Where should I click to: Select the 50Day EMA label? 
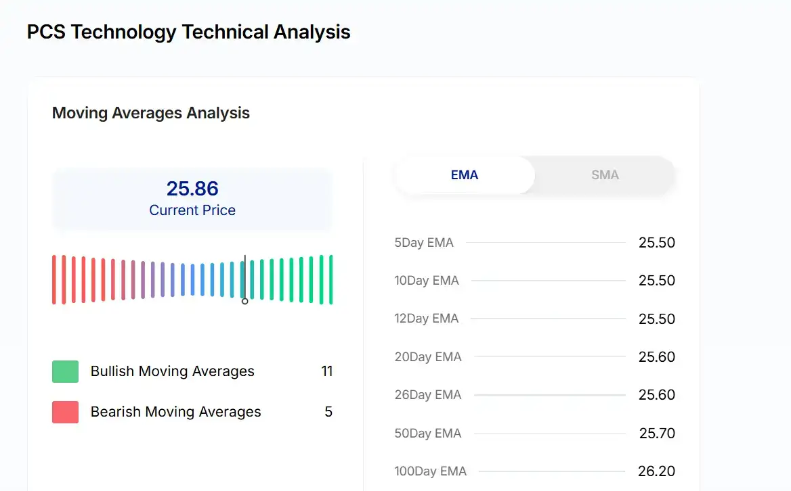pyautogui.click(x=428, y=433)
